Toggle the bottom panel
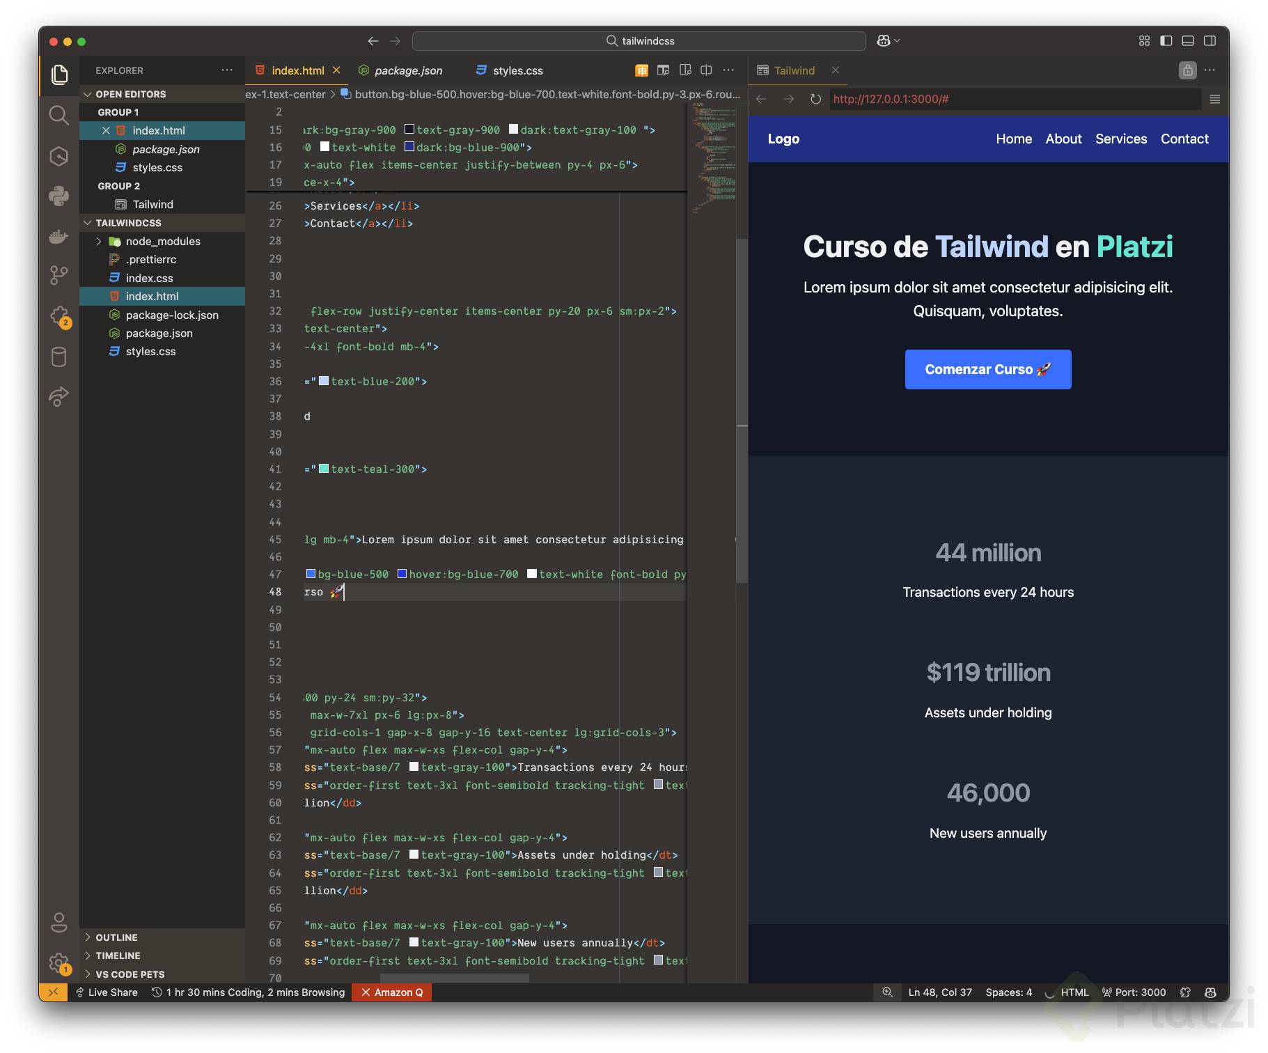The height and width of the screenshot is (1053, 1268). (1189, 41)
